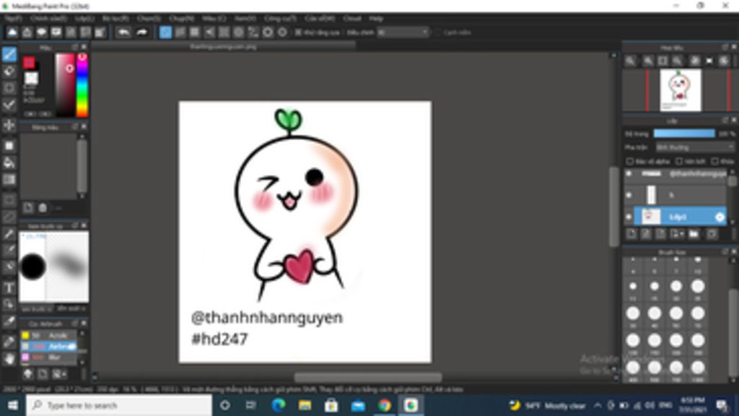
Task: Click the white background color swatch
Action: coord(31,78)
